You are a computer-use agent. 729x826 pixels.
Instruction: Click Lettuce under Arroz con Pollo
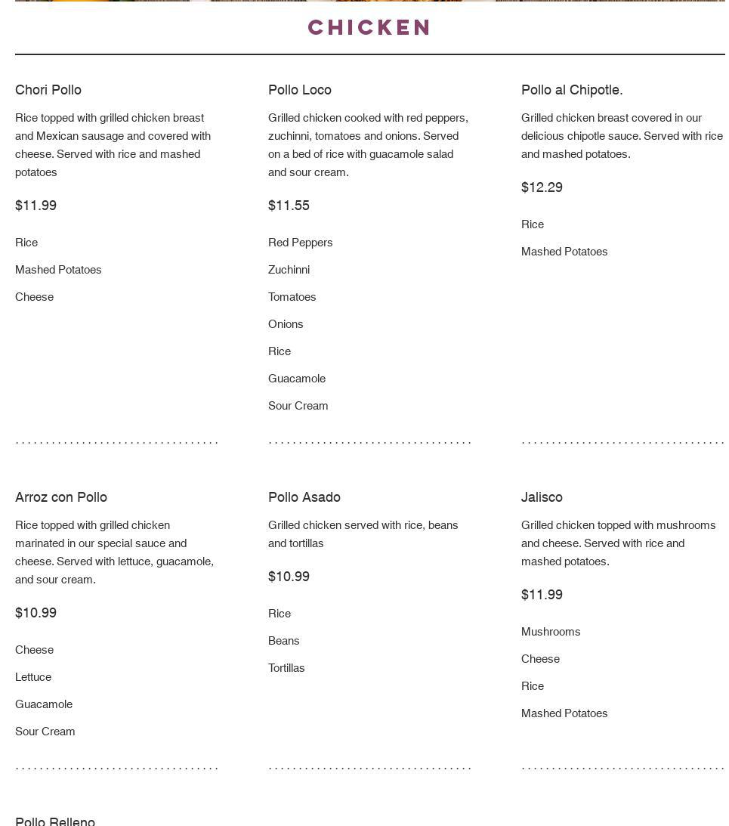click(x=33, y=677)
